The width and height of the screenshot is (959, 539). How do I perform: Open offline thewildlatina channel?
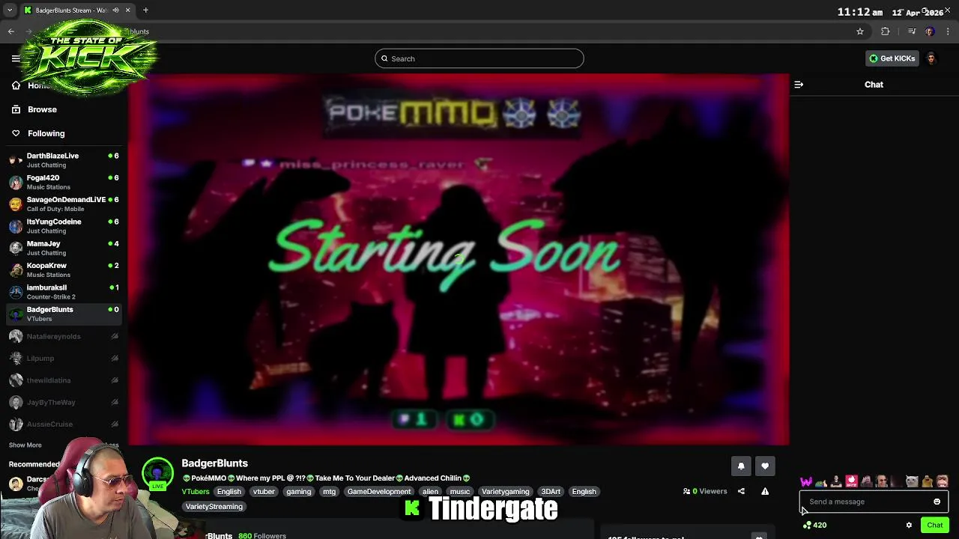point(64,380)
